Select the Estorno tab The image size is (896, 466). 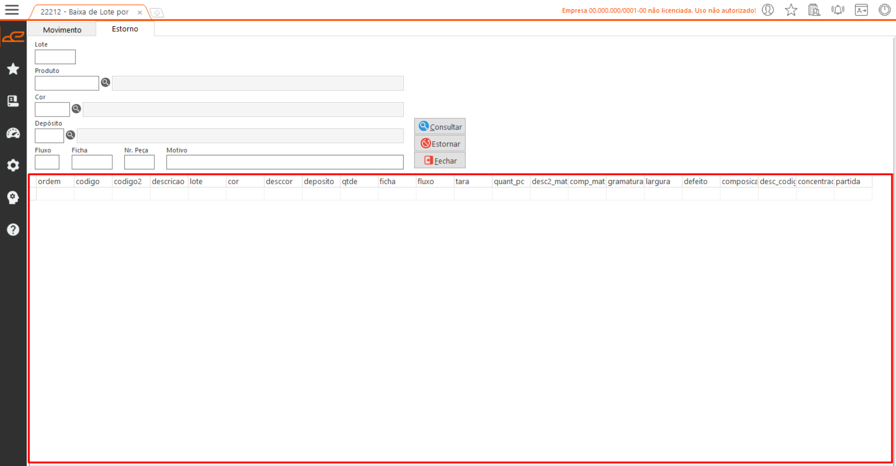coord(125,29)
